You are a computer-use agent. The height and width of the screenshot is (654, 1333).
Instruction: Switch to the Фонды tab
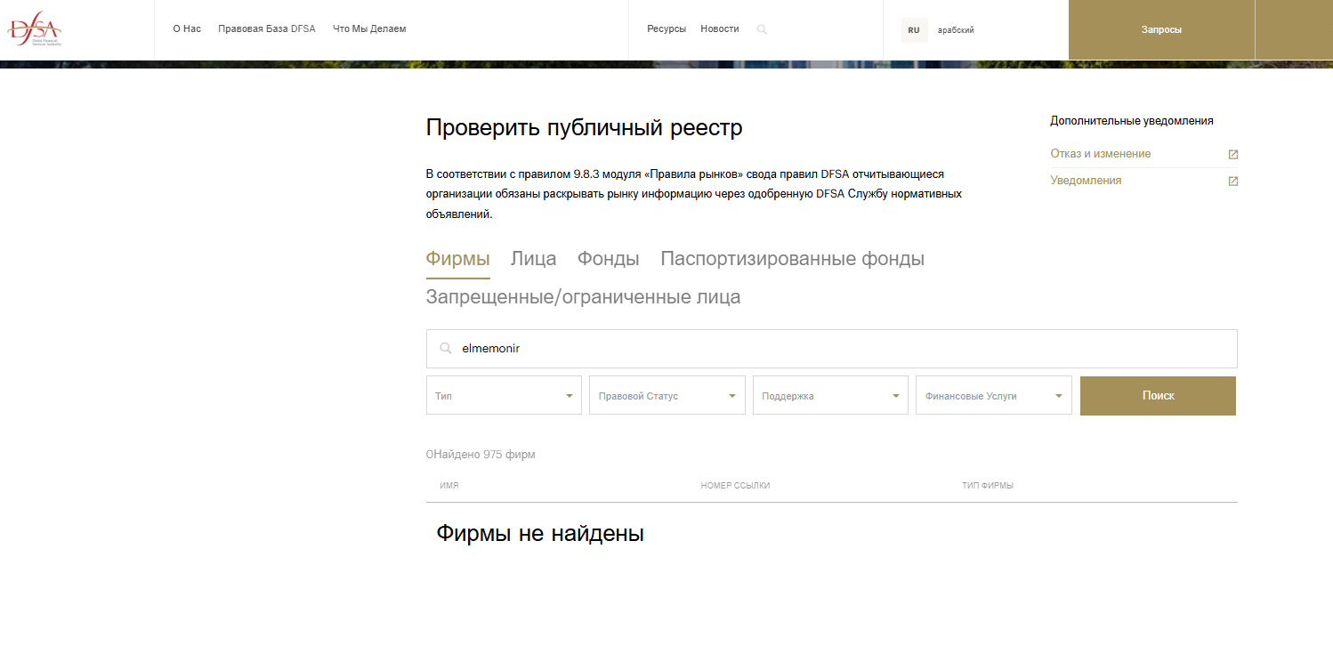(609, 259)
